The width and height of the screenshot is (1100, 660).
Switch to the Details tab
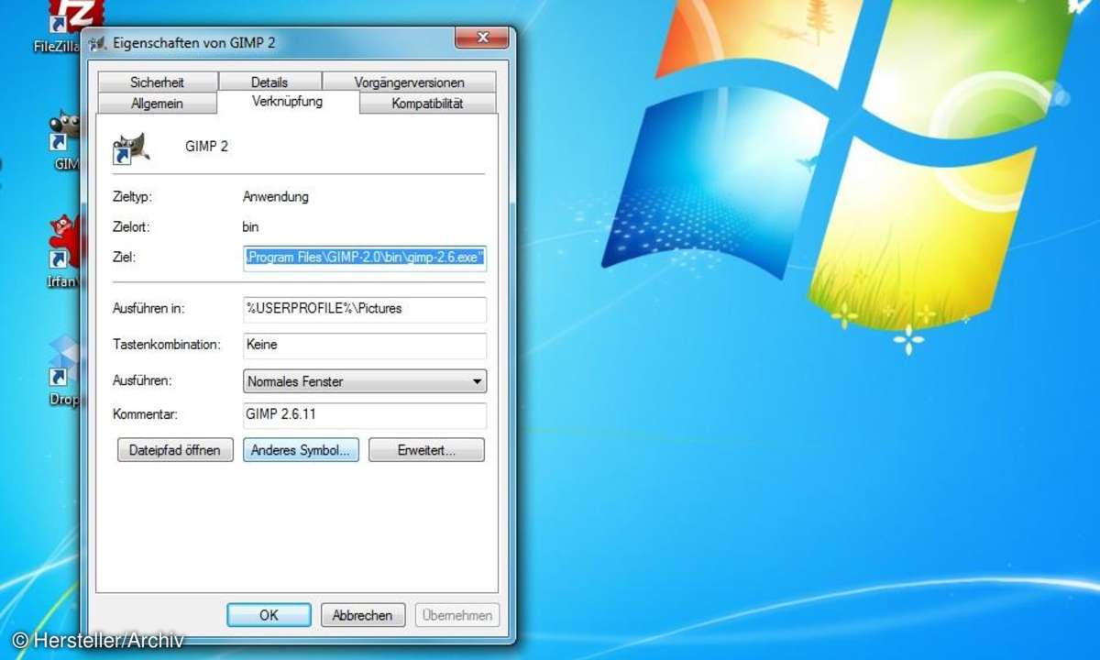[269, 82]
